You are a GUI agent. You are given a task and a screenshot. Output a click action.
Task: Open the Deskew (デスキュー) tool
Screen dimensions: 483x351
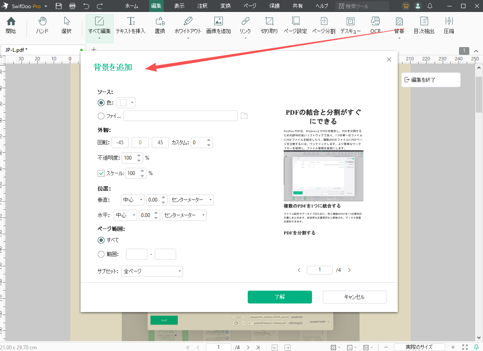coord(350,26)
